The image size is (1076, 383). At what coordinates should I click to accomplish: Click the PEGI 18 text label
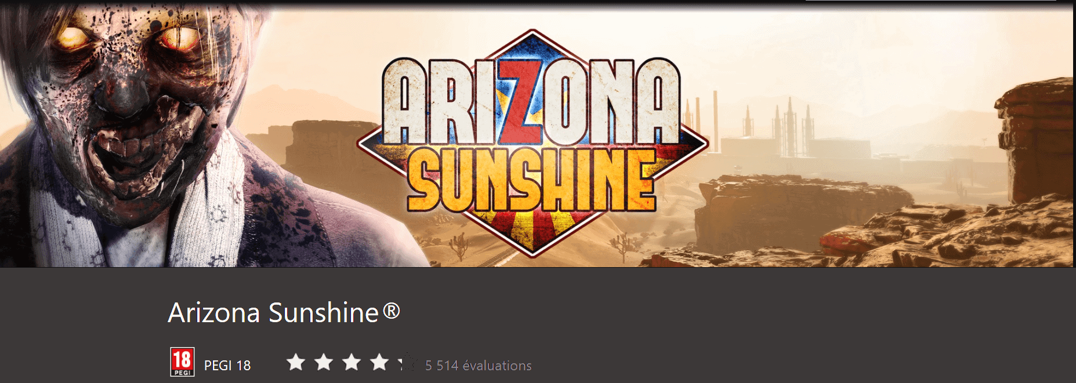pos(227,366)
